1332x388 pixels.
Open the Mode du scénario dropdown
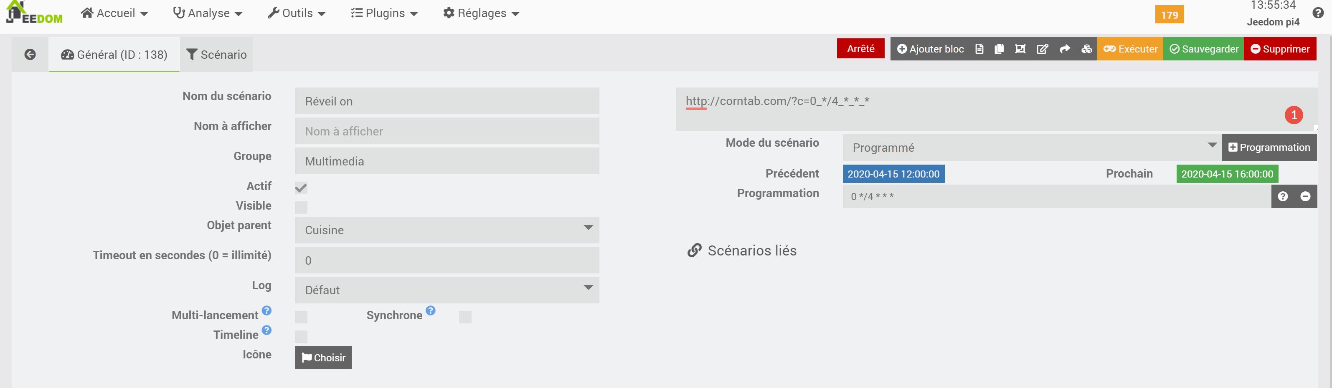pyautogui.click(x=1032, y=148)
